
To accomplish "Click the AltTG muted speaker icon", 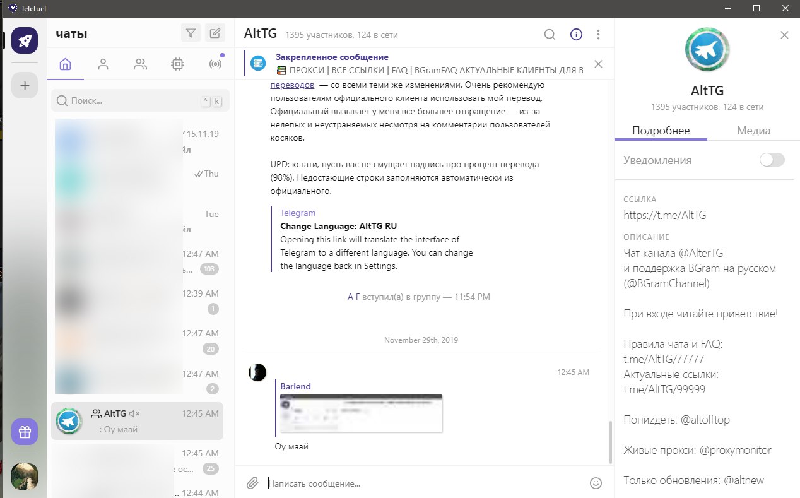I will [x=134, y=413].
